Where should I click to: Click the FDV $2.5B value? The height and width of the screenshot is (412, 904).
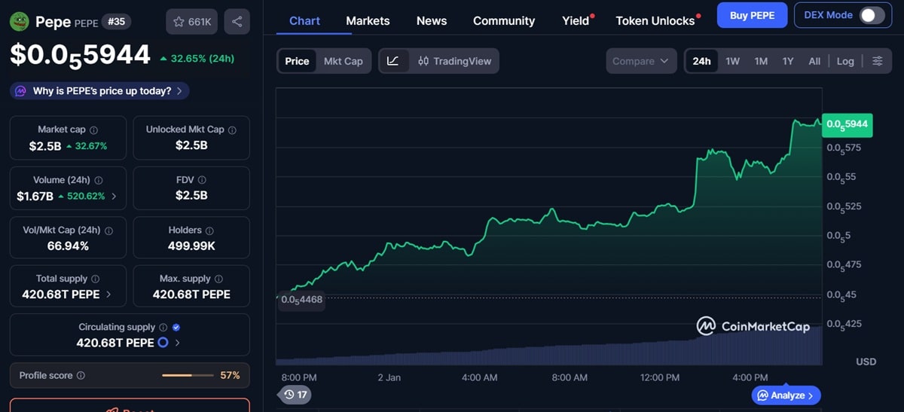click(191, 195)
